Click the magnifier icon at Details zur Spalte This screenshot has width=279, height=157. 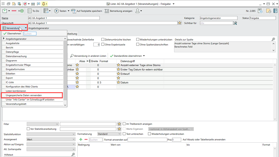tap(273, 39)
